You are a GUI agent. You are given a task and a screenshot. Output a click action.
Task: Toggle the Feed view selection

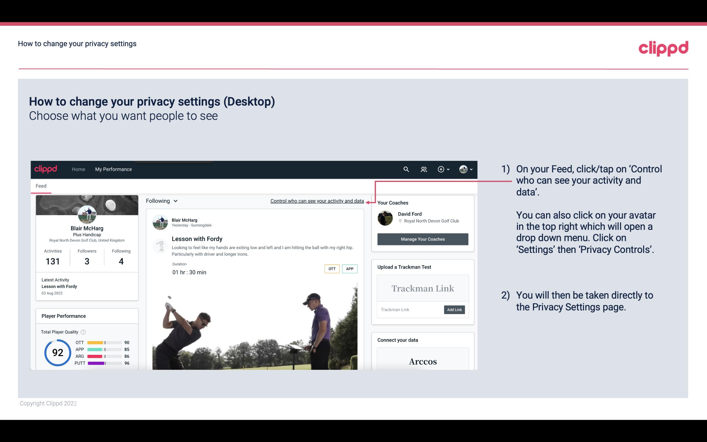[161, 201]
